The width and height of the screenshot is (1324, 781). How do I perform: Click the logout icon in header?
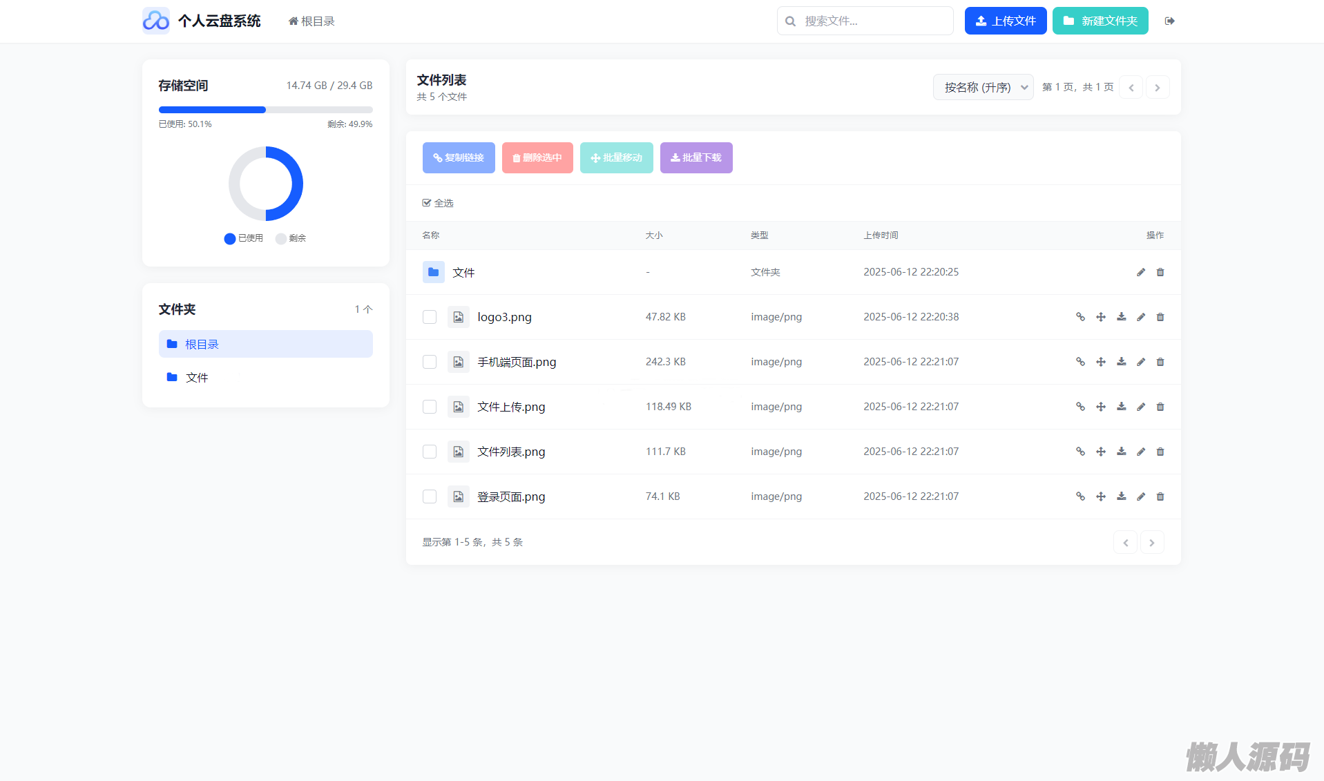coord(1169,21)
